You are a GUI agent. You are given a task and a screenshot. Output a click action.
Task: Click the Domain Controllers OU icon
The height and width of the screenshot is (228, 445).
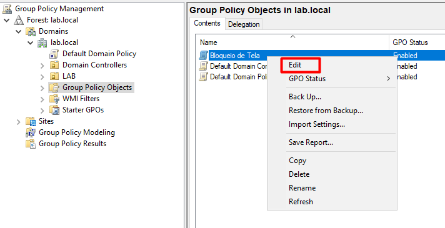pyautogui.click(x=54, y=65)
